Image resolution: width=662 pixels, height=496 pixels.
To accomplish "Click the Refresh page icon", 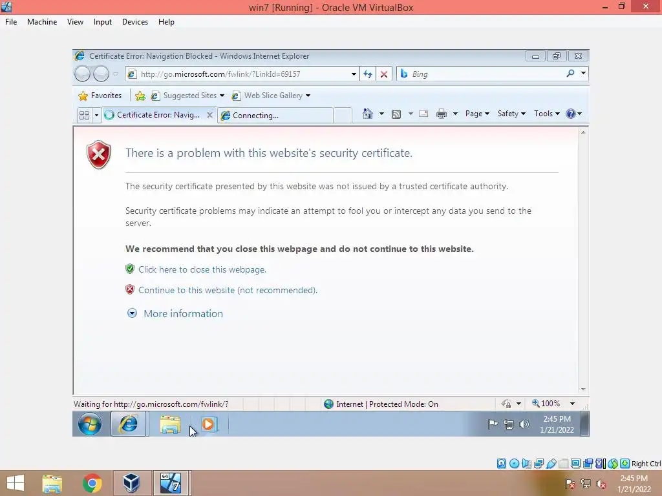I will [368, 74].
